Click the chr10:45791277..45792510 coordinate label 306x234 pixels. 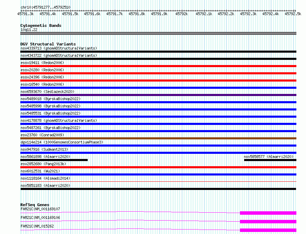click(x=45, y=8)
